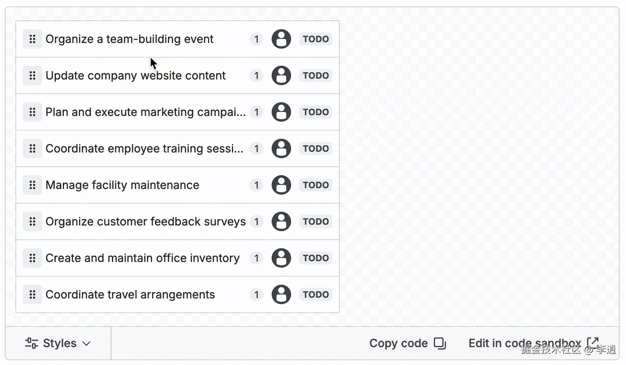Viewport: 626px width, 365px height.
Task: Select the avatar on Organize customer feedback surveys
Action: (x=281, y=221)
